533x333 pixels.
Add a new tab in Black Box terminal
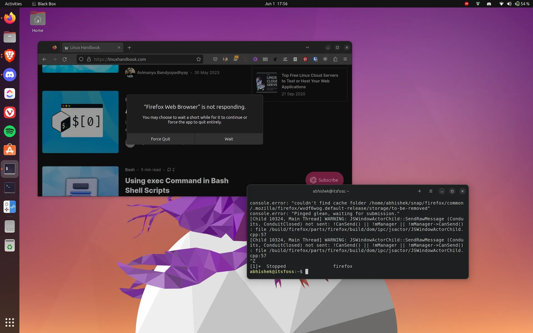click(419, 191)
